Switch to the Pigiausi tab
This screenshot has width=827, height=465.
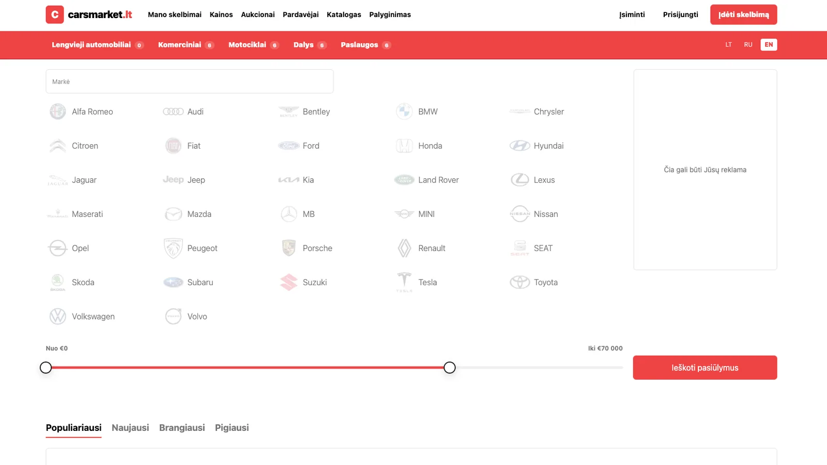tap(232, 428)
